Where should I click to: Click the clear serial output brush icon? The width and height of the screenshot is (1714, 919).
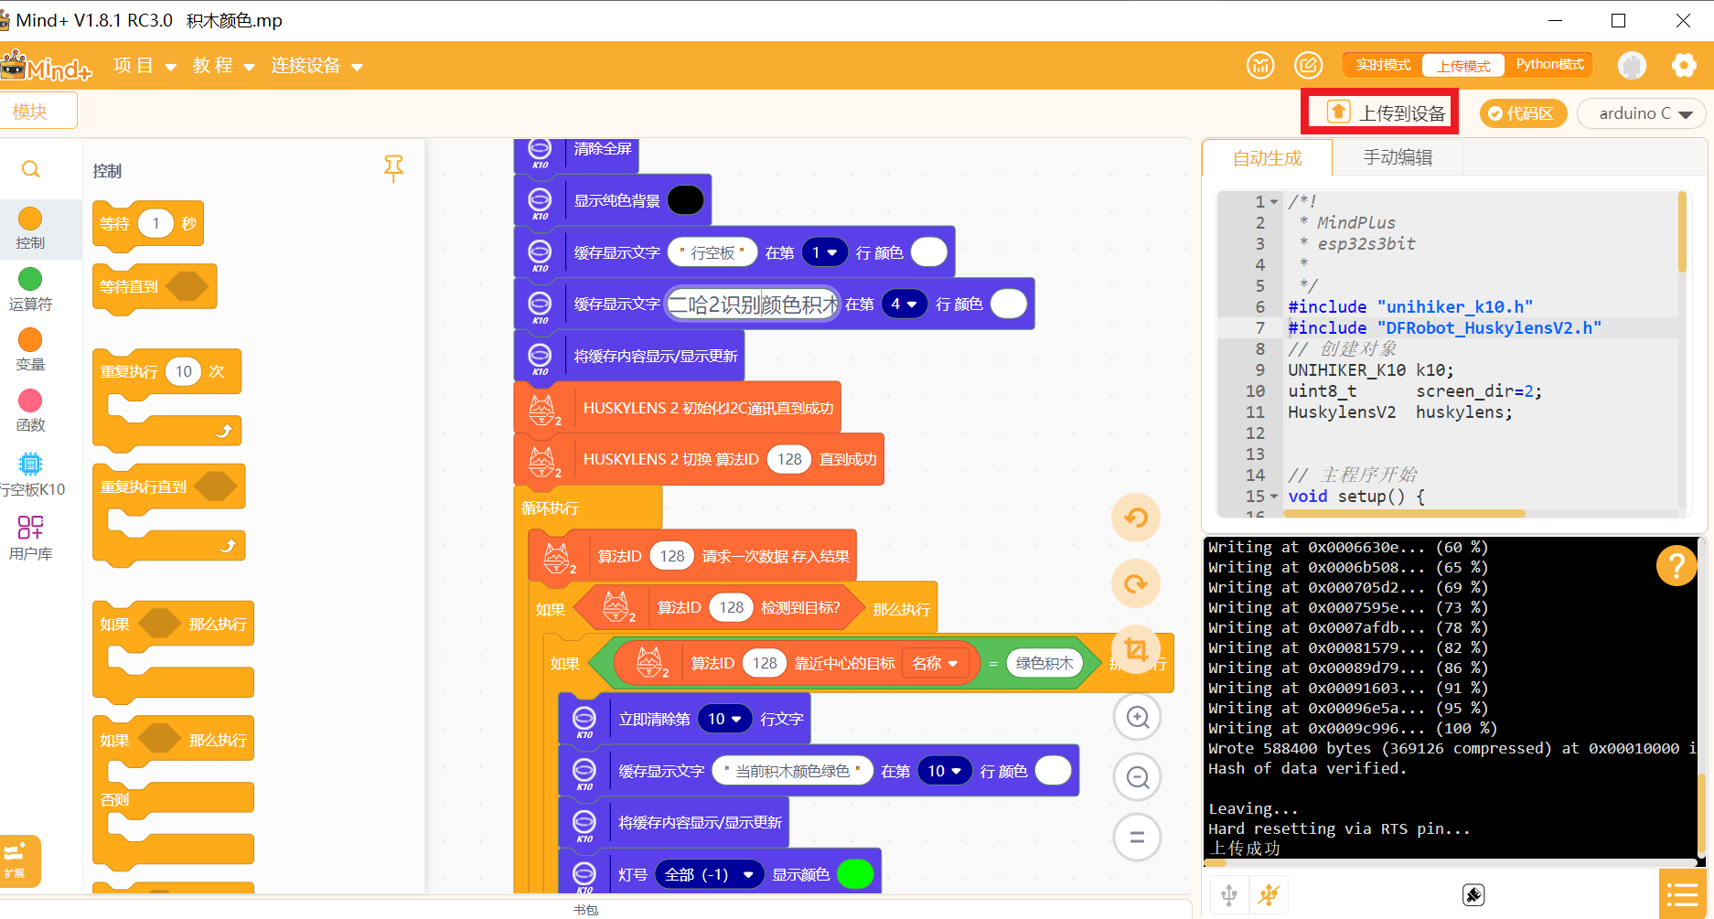pyautogui.click(x=1473, y=894)
